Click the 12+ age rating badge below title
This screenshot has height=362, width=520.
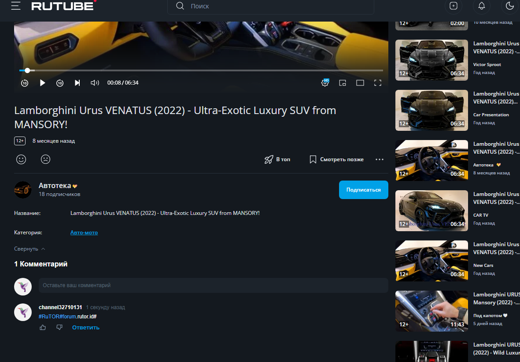point(20,141)
